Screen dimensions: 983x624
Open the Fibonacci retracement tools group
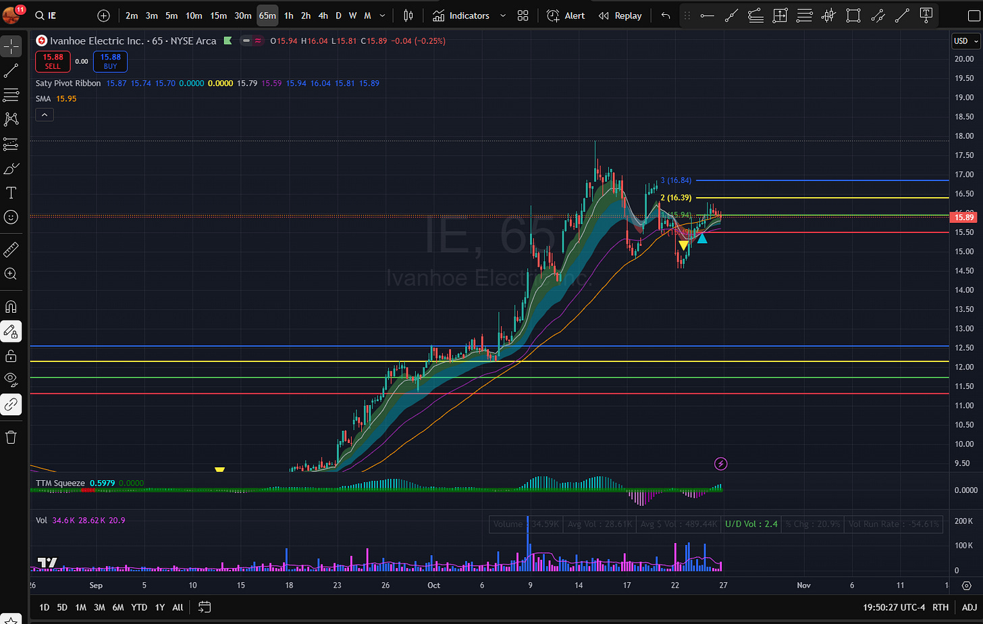11,95
